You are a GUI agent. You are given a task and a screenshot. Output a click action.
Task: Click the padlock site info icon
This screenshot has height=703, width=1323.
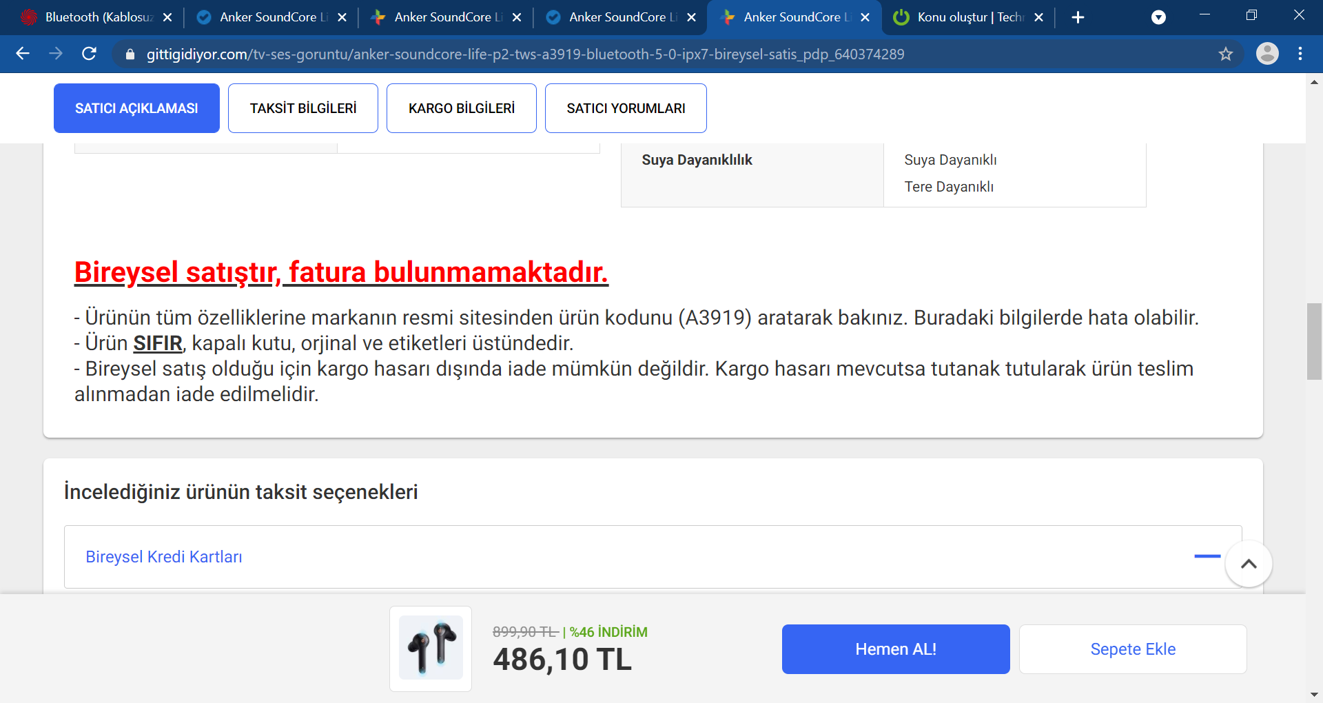click(x=130, y=54)
